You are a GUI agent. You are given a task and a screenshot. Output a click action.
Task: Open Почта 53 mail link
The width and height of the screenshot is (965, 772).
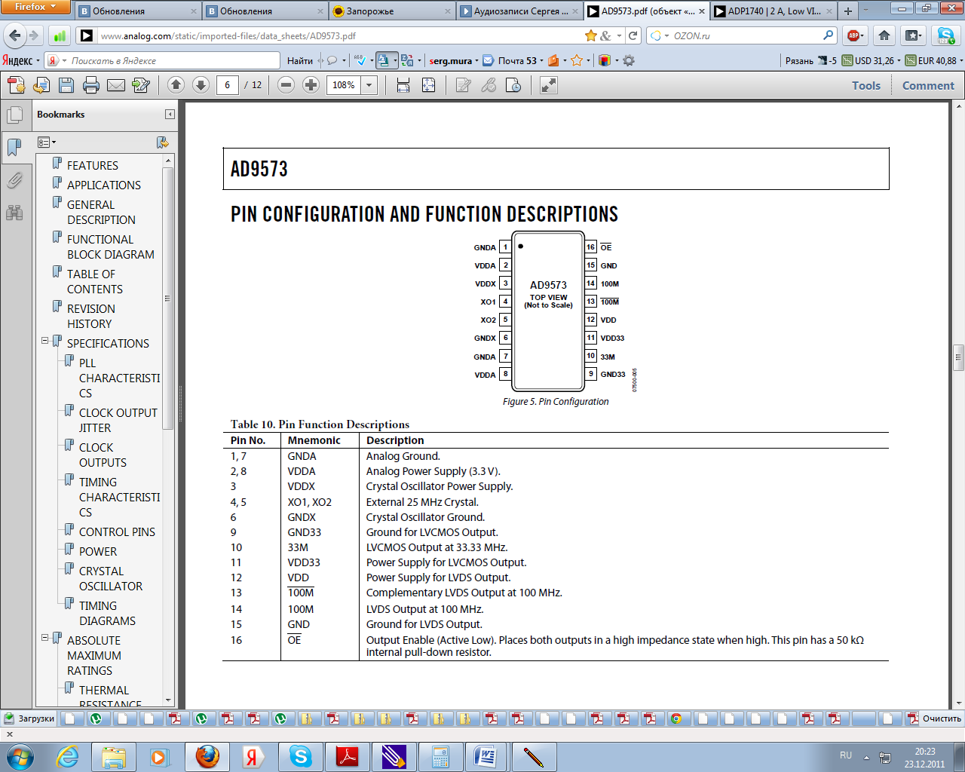pyautogui.click(x=510, y=60)
